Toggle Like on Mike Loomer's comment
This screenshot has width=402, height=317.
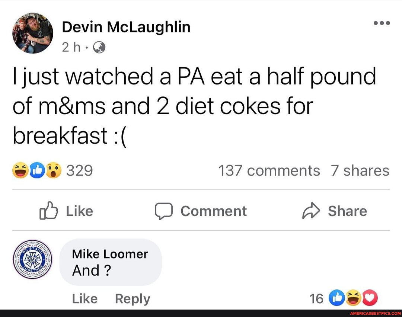coord(84,298)
